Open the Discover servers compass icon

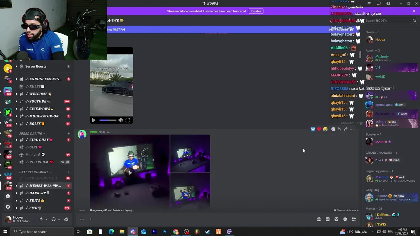(x=8, y=207)
